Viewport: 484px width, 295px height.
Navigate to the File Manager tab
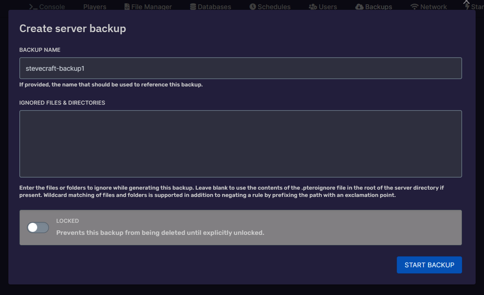tap(148, 6)
